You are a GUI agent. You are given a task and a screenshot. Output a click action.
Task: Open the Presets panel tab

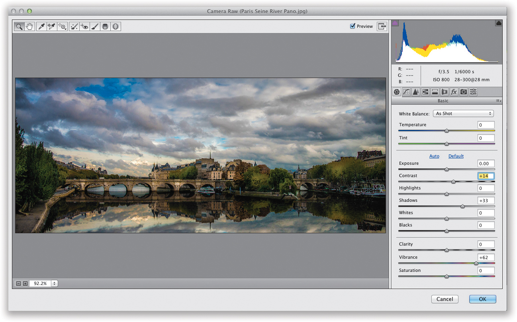[473, 92]
